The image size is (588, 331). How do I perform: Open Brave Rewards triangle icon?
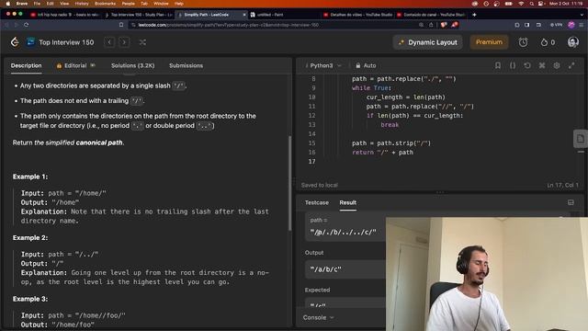pyautogui.click(x=455, y=25)
